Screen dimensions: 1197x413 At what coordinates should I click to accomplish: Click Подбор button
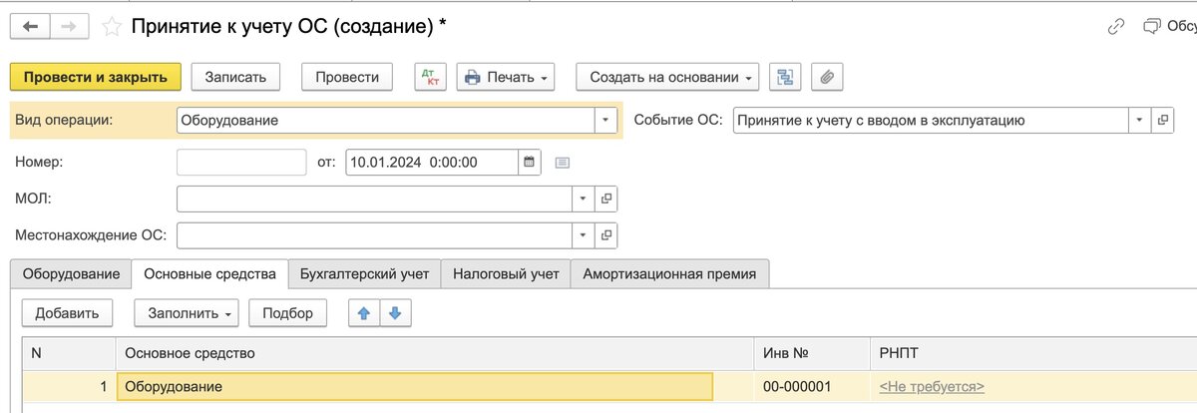coord(287,313)
